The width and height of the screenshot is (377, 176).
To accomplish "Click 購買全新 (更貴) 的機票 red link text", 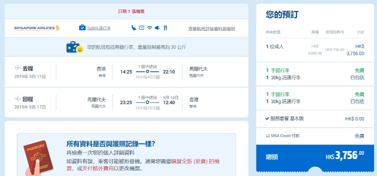I will (x=195, y=161).
